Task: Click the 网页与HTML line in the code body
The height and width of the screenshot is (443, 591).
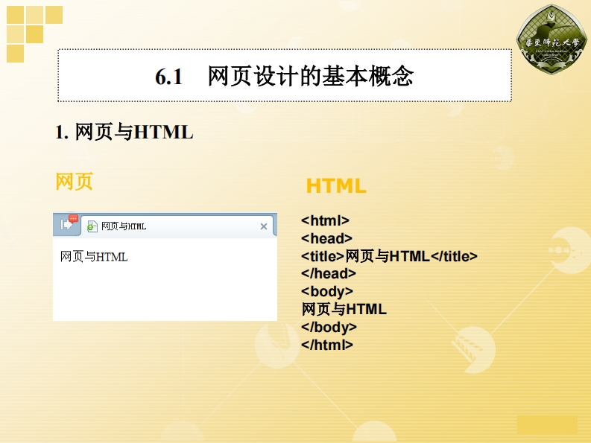Action: 344,309
